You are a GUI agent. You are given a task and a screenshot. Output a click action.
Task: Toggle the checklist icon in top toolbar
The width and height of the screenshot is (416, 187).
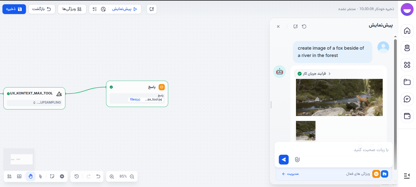pyautogui.click(x=95, y=9)
